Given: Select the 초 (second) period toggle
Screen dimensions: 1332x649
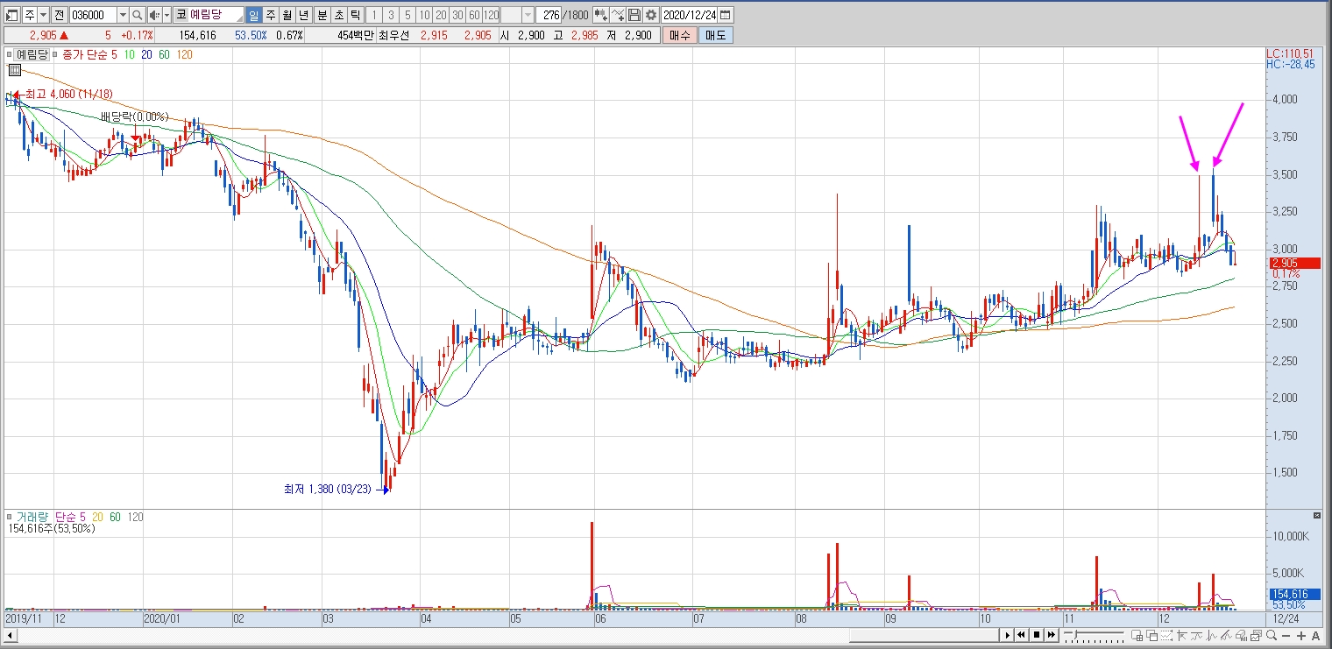Looking at the screenshot, I should [338, 15].
